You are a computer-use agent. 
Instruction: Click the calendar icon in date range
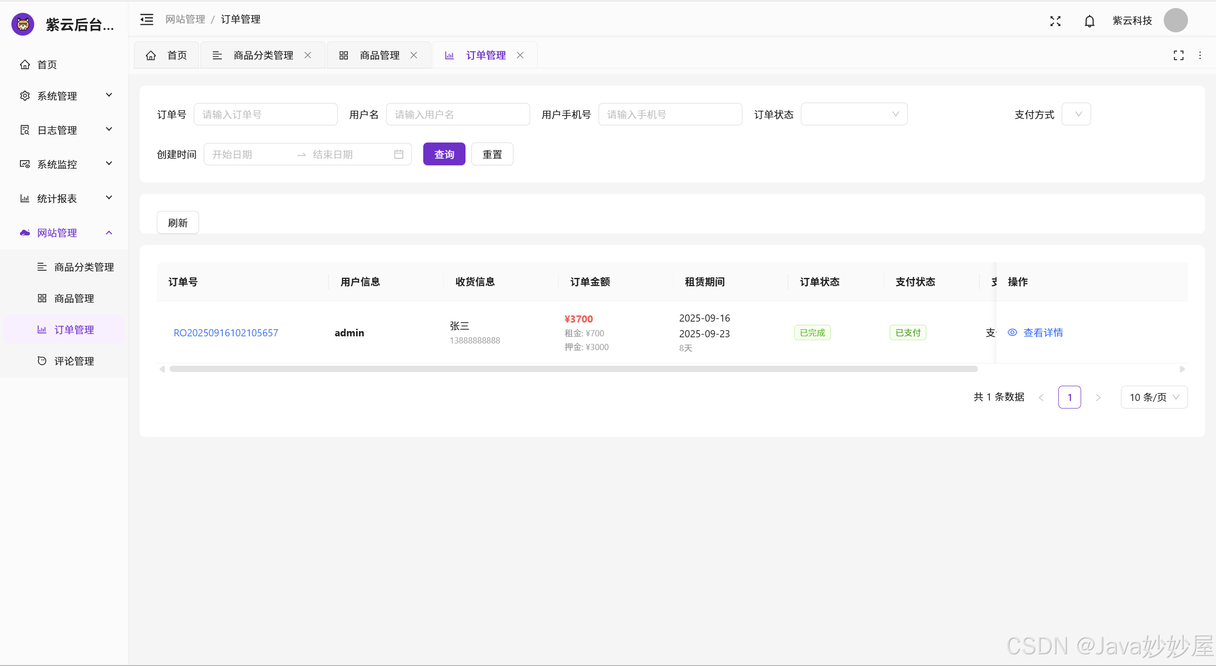pyautogui.click(x=399, y=154)
